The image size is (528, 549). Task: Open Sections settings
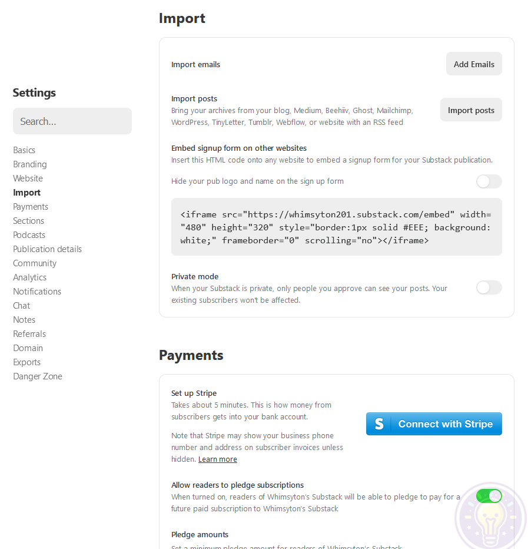pos(29,220)
